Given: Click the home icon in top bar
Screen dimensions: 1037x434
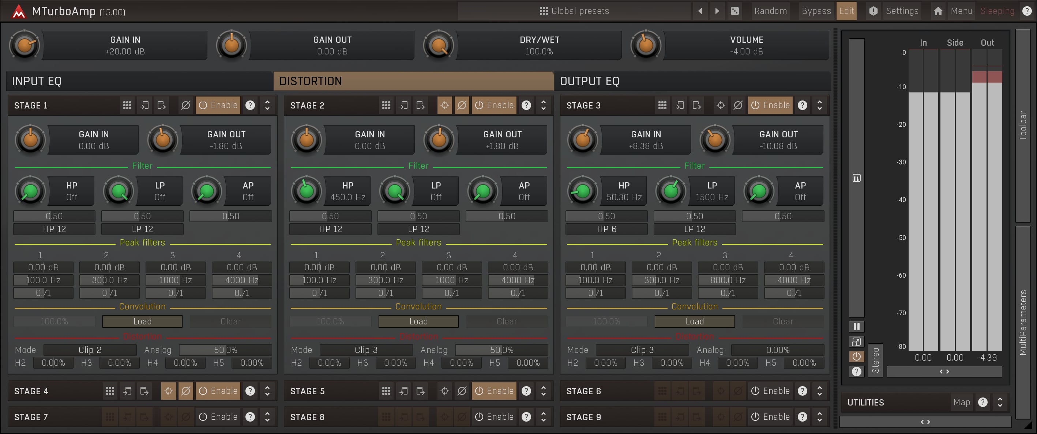Looking at the screenshot, I should coord(938,11).
